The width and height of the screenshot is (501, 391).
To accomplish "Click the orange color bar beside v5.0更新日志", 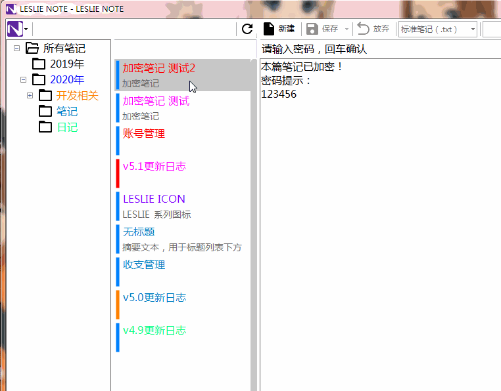I will tap(118, 304).
